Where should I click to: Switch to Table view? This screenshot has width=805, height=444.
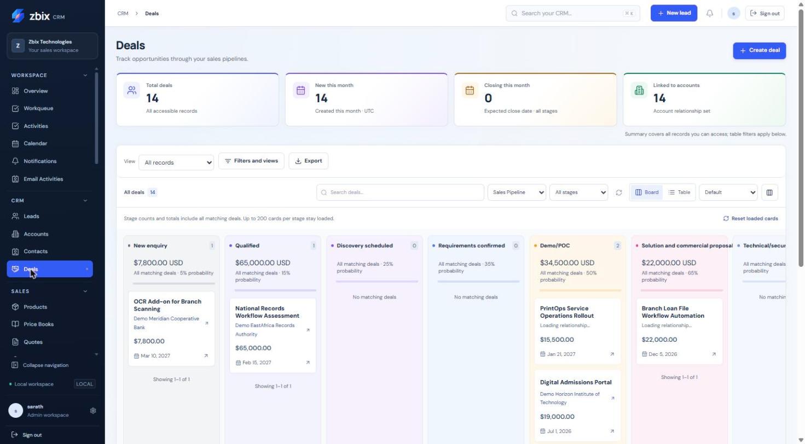pos(679,192)
